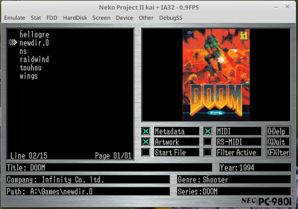Click the Line 02/15 indicator

click(29, 156)
